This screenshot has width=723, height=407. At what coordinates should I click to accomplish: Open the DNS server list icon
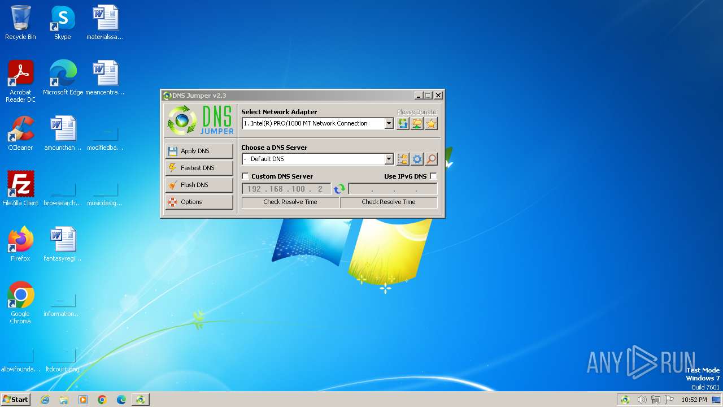point(403,159)
